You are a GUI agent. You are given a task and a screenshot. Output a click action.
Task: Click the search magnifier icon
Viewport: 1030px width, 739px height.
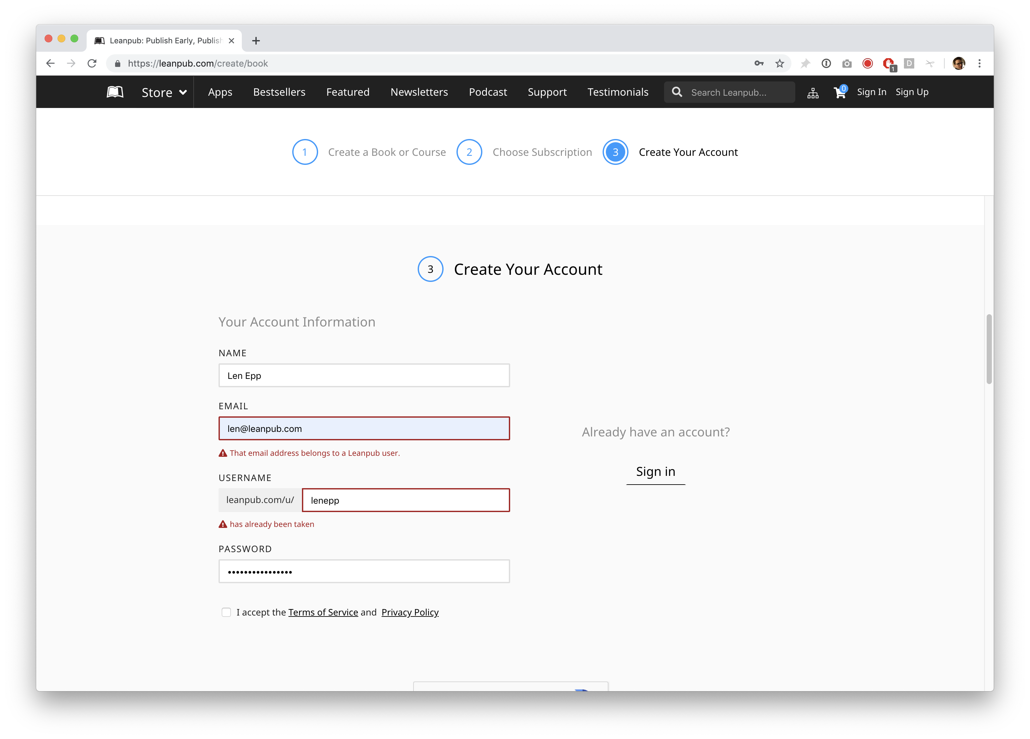pyautogui.click(x=677, y=92)
